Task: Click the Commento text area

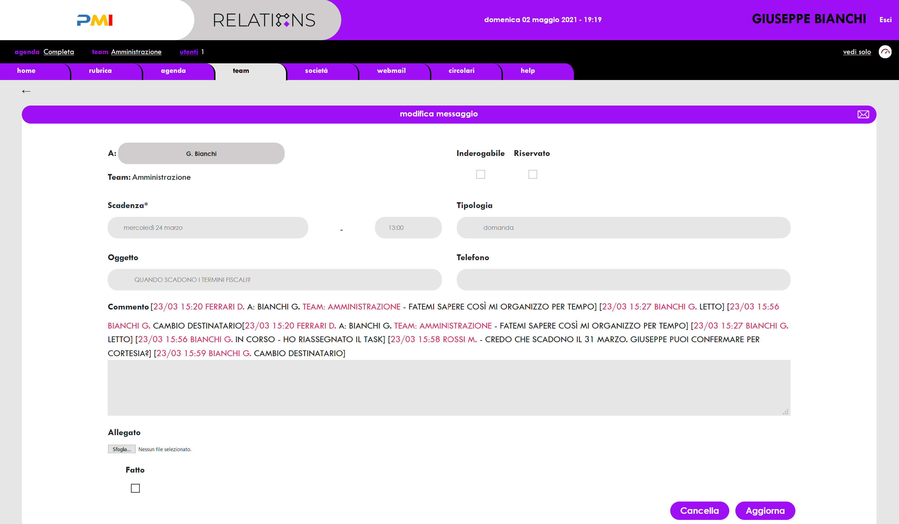Action: (449, 387)
